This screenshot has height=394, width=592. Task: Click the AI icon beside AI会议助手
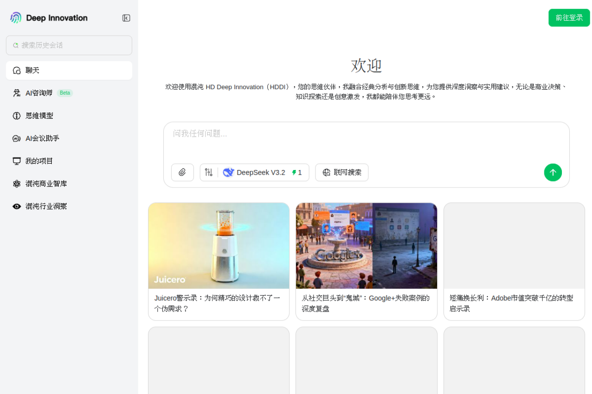(x=17, y=139)
